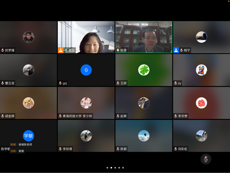Image resolution: width=230 pixels, height=173 pixels.
Task: Click the orange host icon beside 蓝蓝
Action: [61, 50]
